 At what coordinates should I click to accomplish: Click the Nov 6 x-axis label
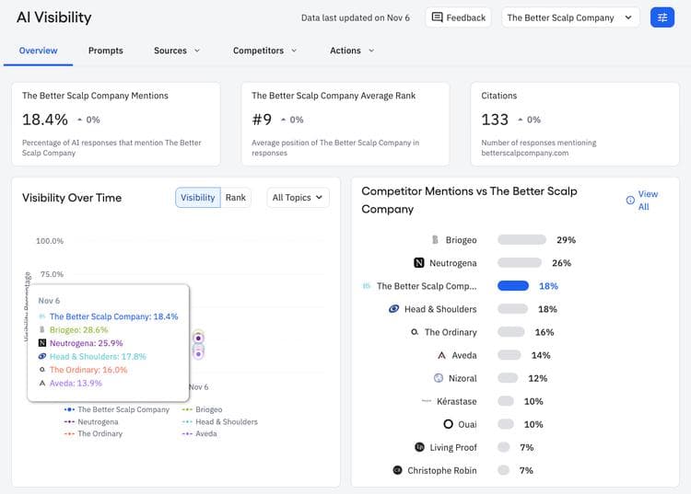(198, 387)
